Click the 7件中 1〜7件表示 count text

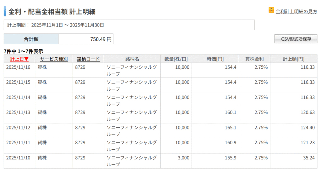coord(23,51)
